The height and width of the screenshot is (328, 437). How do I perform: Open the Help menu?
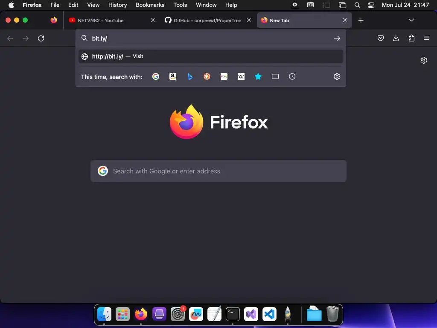tap(231, 5)
